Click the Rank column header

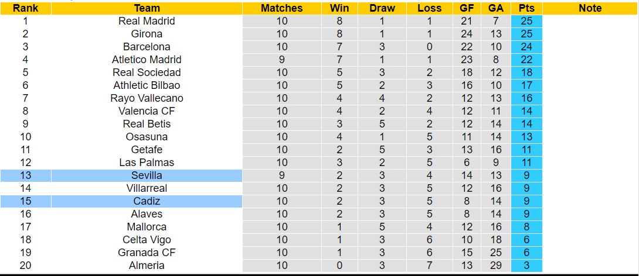(x=25, y=8)
